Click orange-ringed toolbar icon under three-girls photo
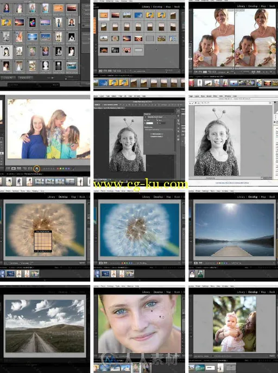This screenshot has width=278, height=373. (36, 169)
